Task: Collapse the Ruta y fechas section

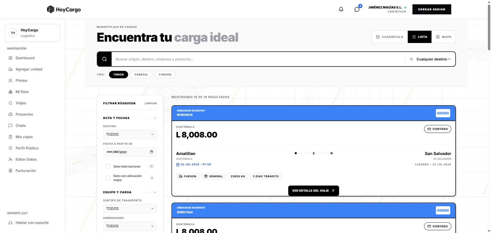Action: tap(155, 118)
